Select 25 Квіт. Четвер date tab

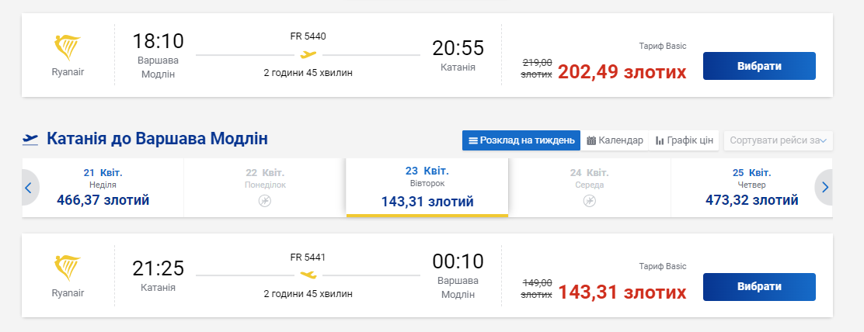(x=751, y=187)
